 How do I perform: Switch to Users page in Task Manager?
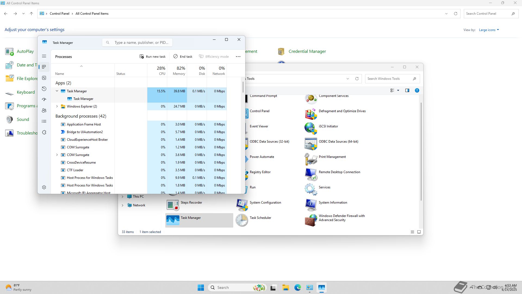point(44,111)
